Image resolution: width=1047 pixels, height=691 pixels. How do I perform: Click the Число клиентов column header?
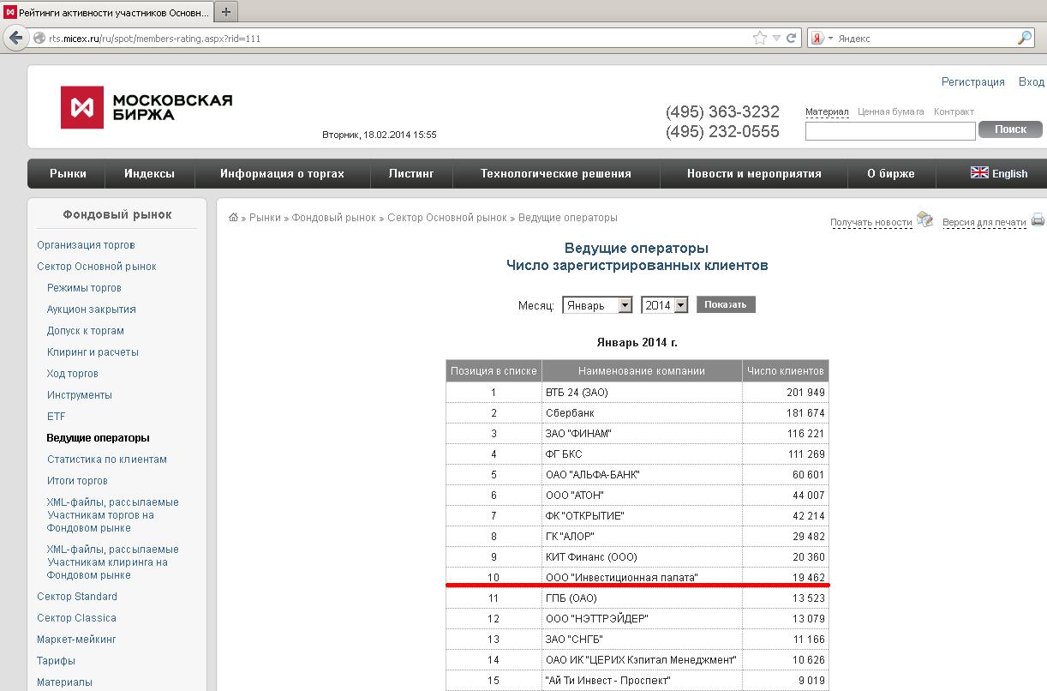pos(786,371)
